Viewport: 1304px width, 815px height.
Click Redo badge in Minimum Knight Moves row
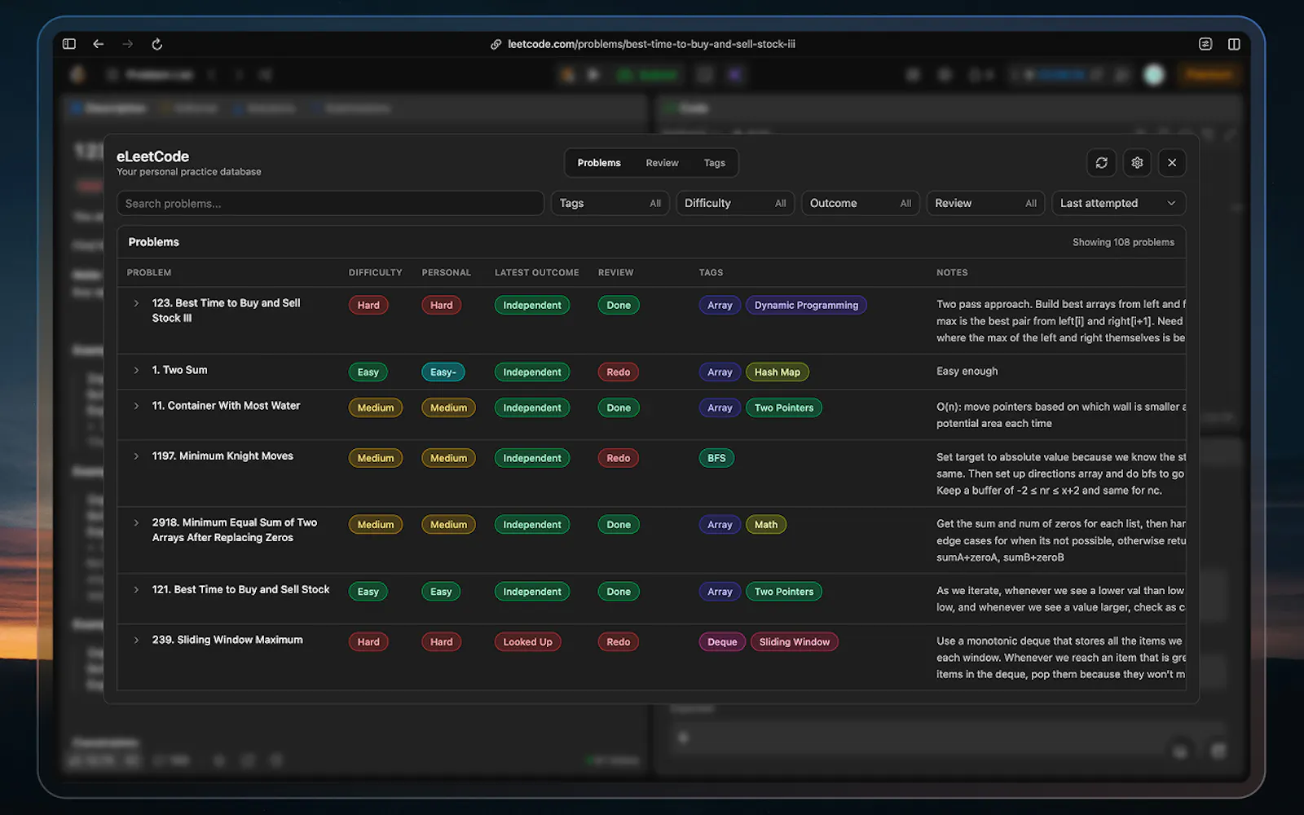(x=618, y=458)
